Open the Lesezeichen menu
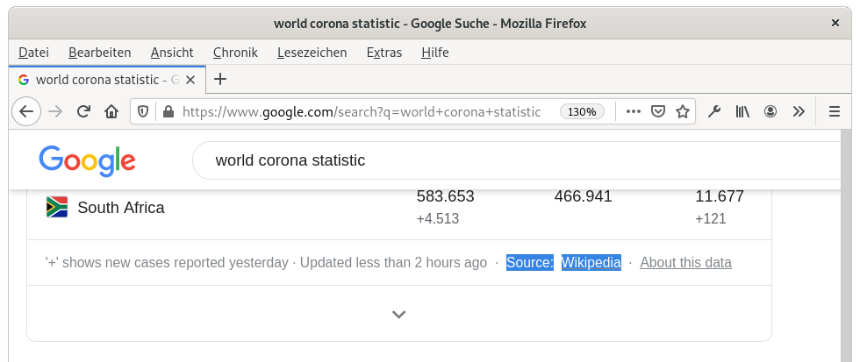Screen dimensions: 860x362 [x=312, y=53]
